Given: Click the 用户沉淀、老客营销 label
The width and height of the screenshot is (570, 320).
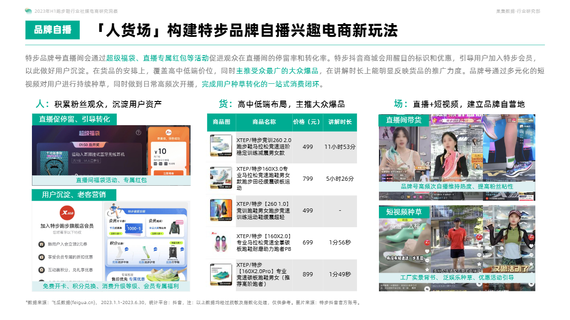Looking at the screenshot, I should pos(74,194).
